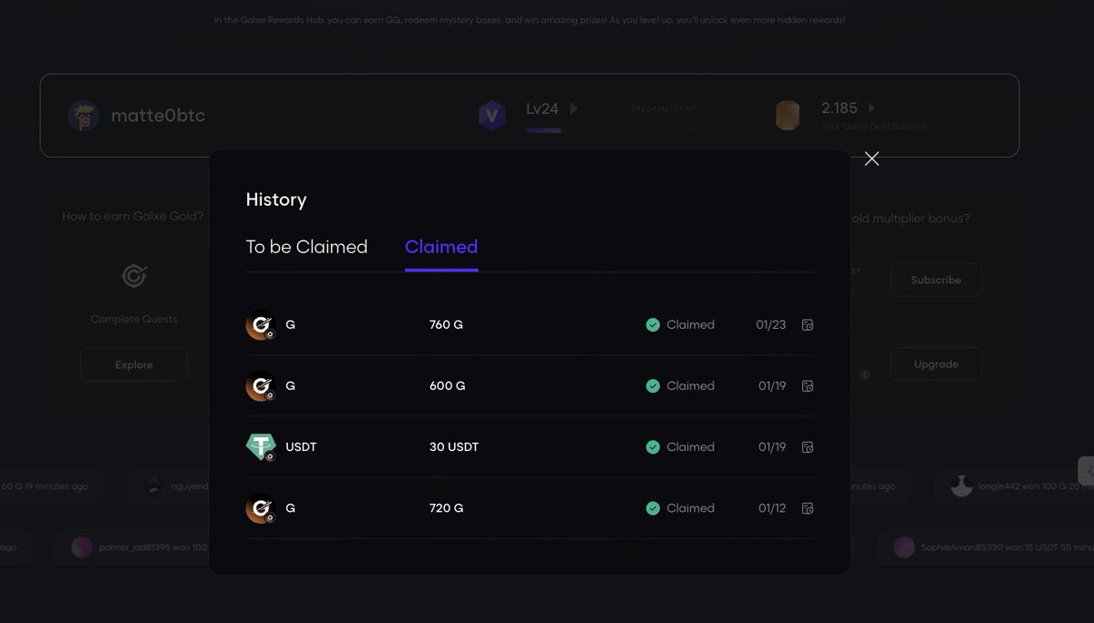
Task: Expand the Lv24 level arrow
Action: coord(573,108)
